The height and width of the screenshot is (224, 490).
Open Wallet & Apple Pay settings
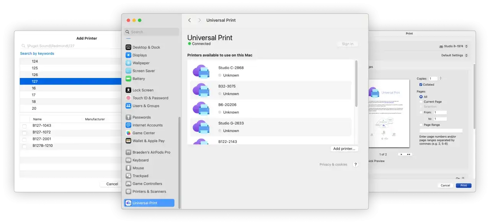[x=128, y=141]
